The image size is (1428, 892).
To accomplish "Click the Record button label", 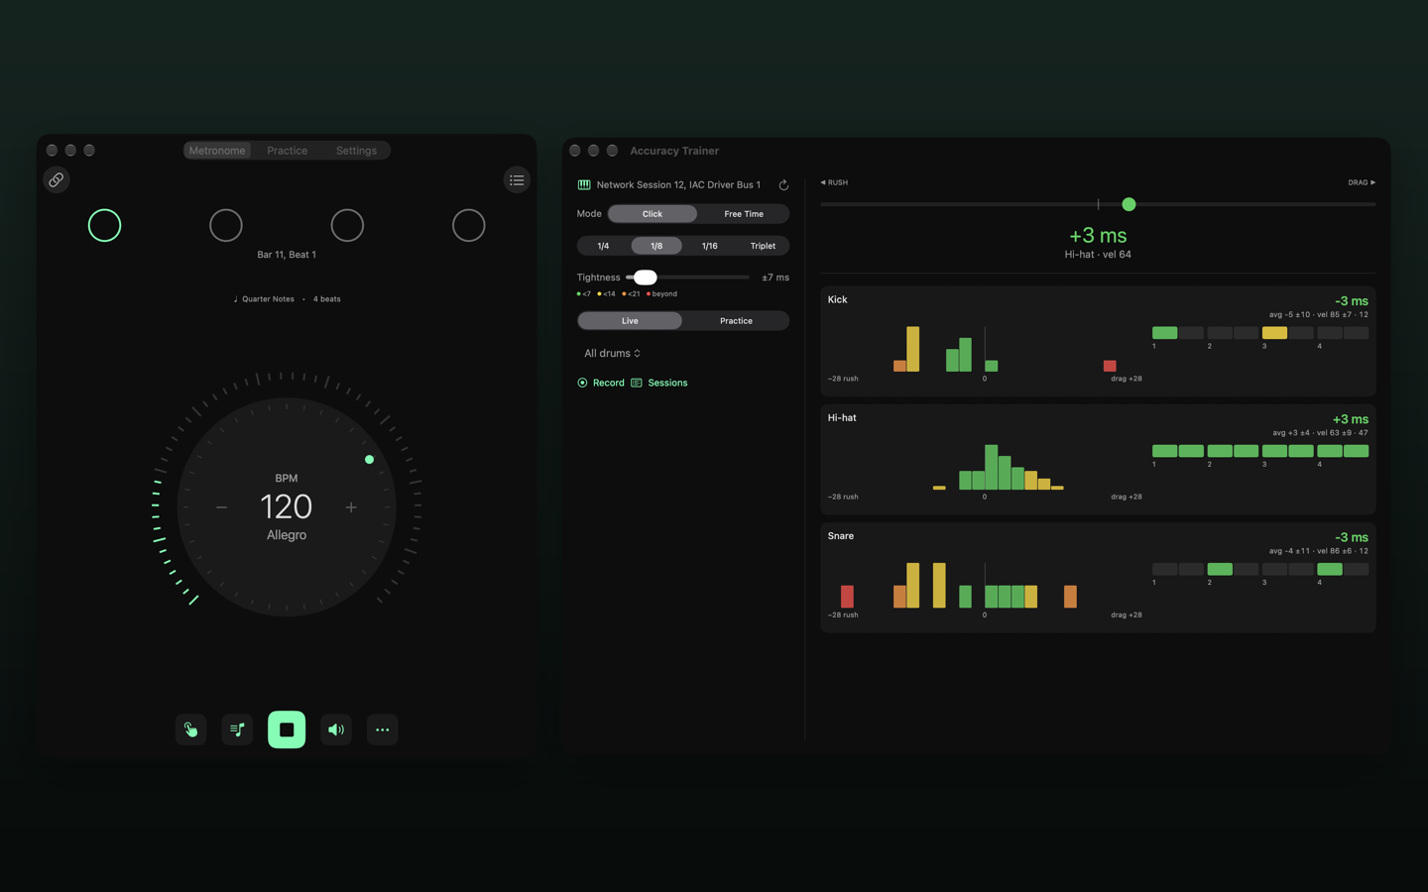I will coord(609,383).
